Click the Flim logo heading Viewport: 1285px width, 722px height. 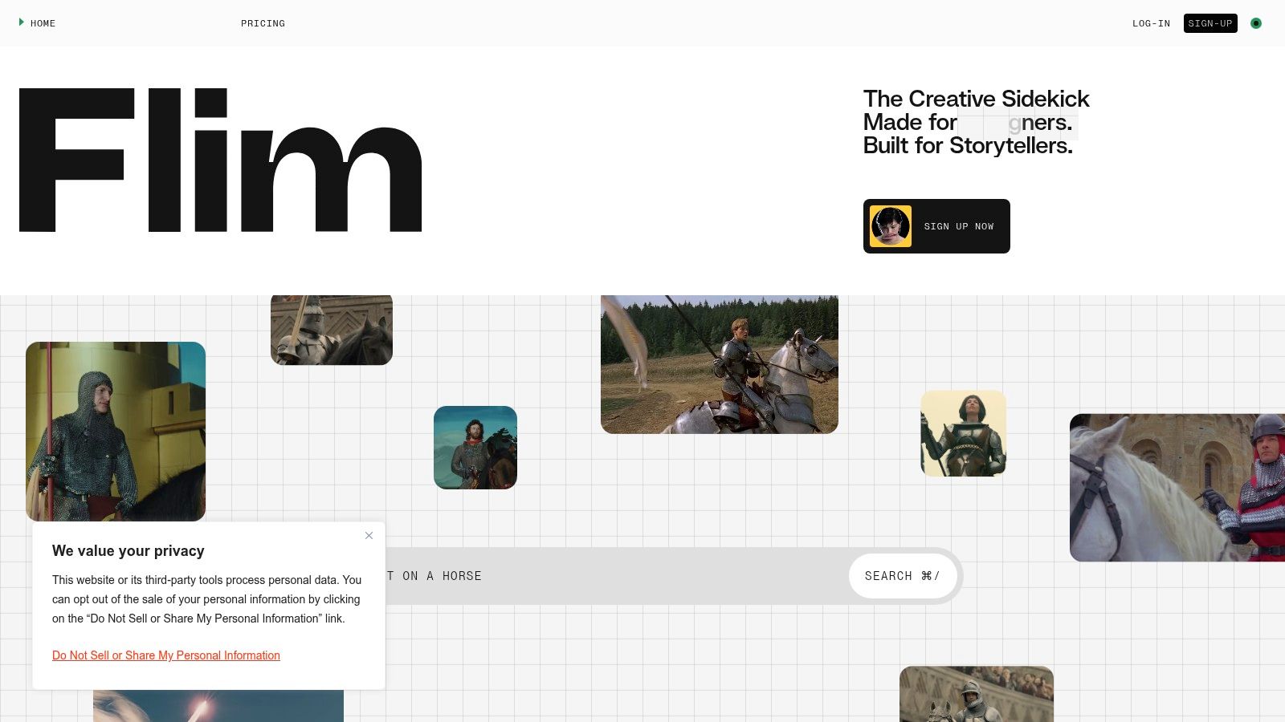[x=221, y=160]
